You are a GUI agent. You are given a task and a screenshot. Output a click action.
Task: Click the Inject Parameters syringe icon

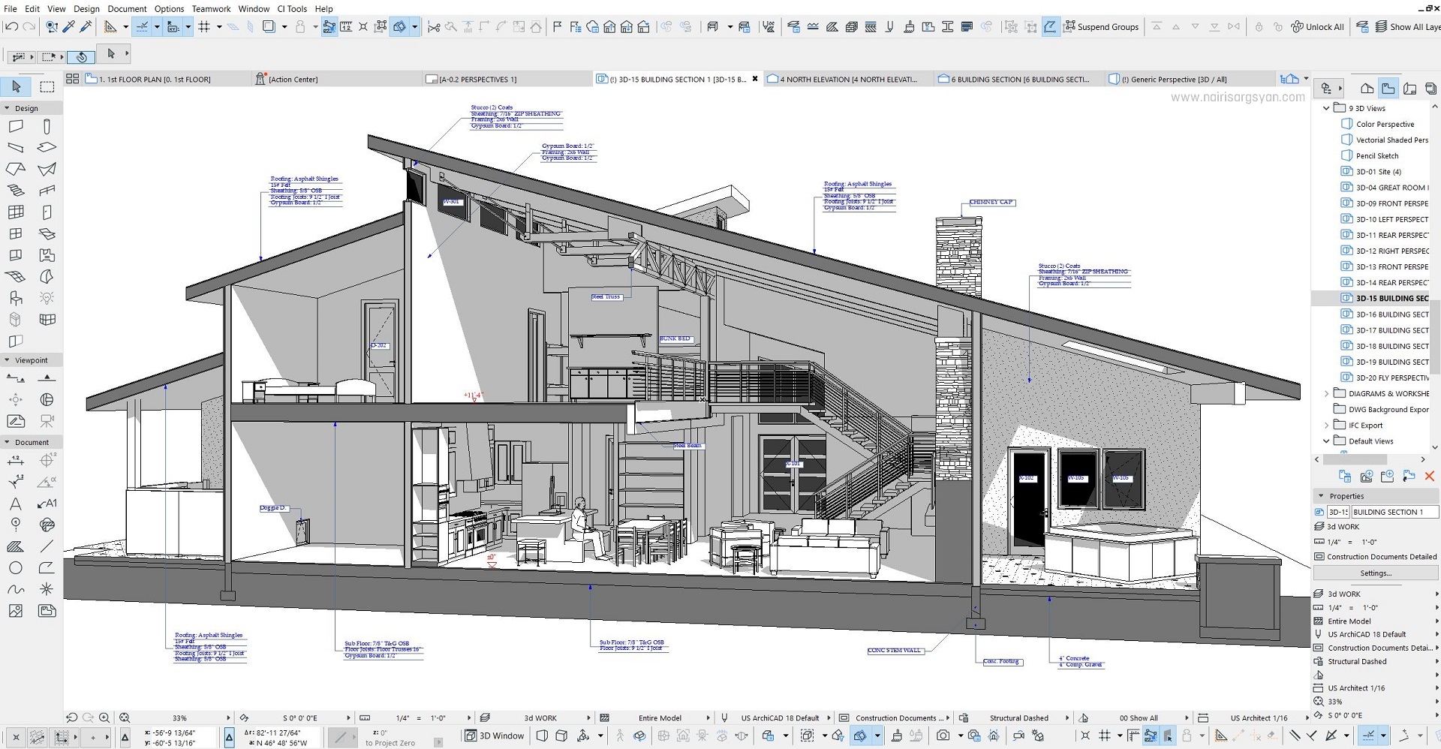[x=86, y=27]
